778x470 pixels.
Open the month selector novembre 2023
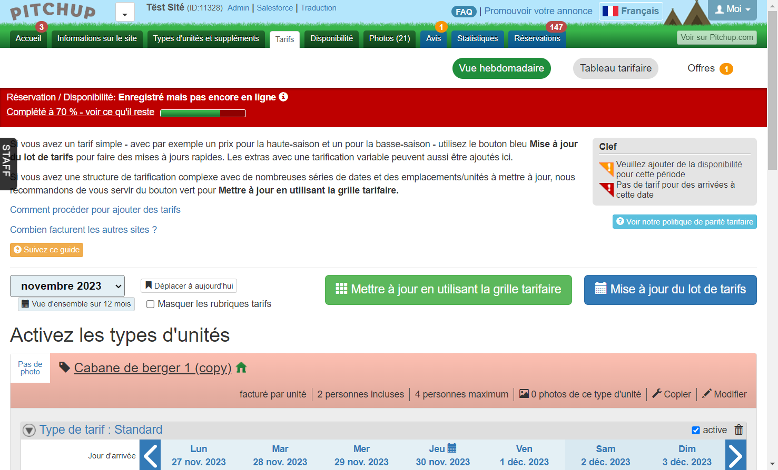[67, 286]
